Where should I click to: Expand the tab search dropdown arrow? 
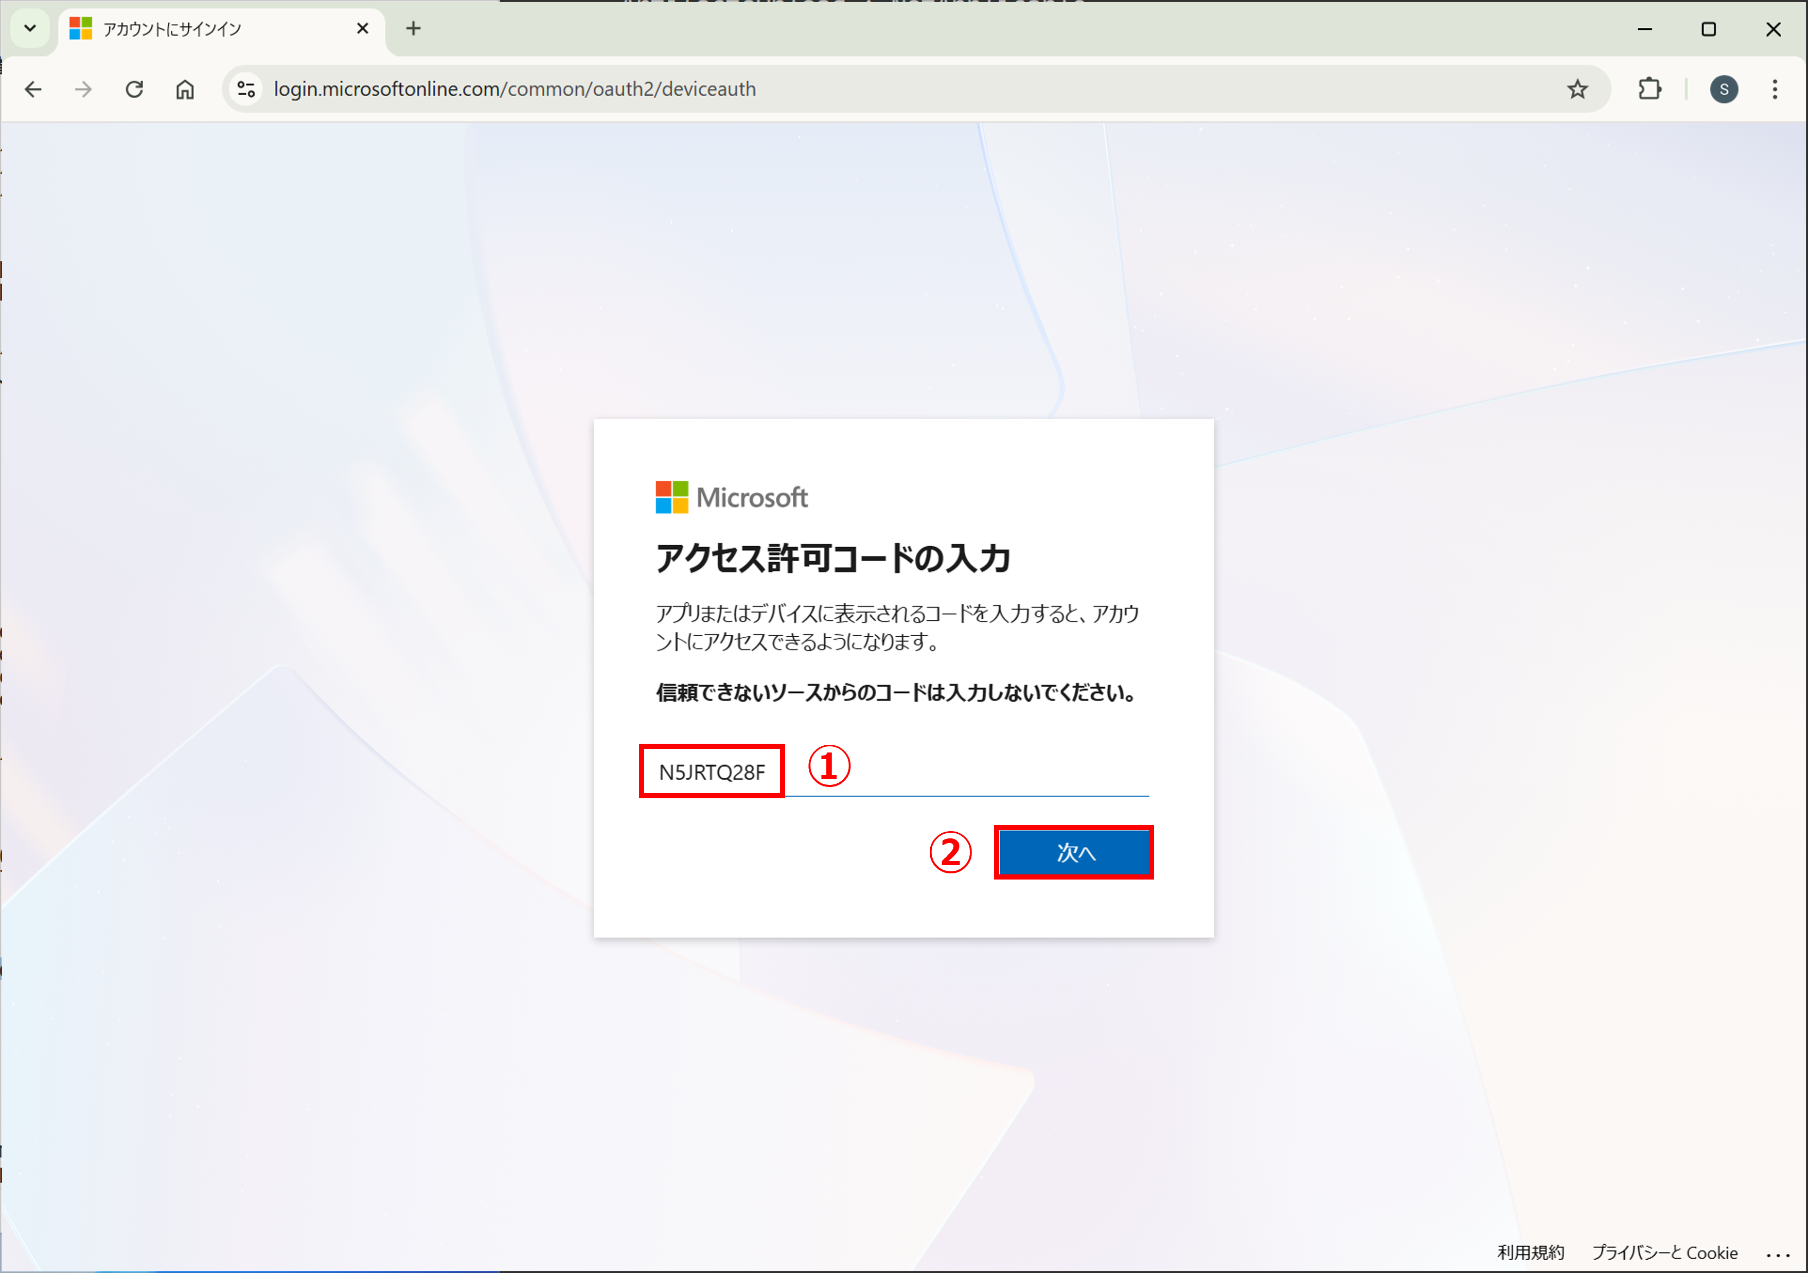coord(30,29)
